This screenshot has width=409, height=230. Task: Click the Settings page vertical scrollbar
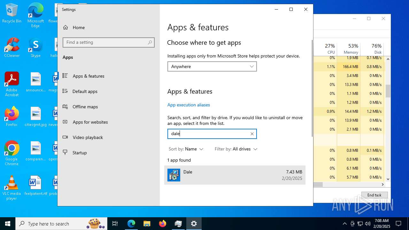tap(312, 88)
